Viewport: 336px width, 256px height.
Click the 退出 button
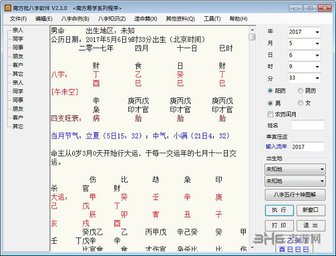311,226
